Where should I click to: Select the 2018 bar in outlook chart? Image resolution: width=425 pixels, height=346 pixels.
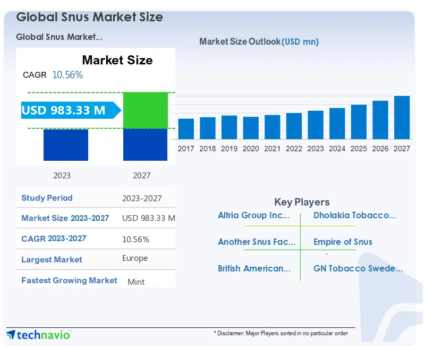tap(208, 128)
